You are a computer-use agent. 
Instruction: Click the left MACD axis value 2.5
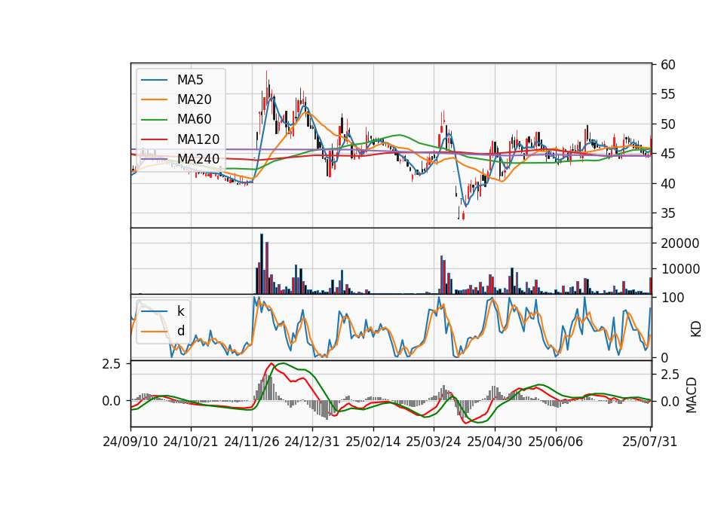(x=112, y=364)
